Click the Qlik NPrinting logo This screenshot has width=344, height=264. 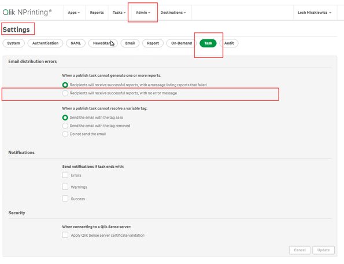click(27, 12)
